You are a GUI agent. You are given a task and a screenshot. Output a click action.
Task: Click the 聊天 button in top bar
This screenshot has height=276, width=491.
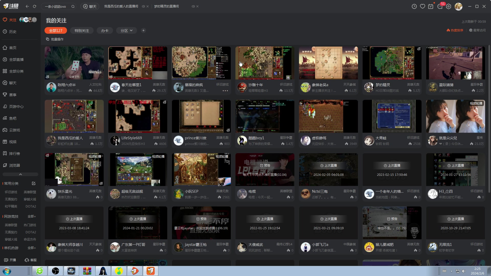pos(90,6)
